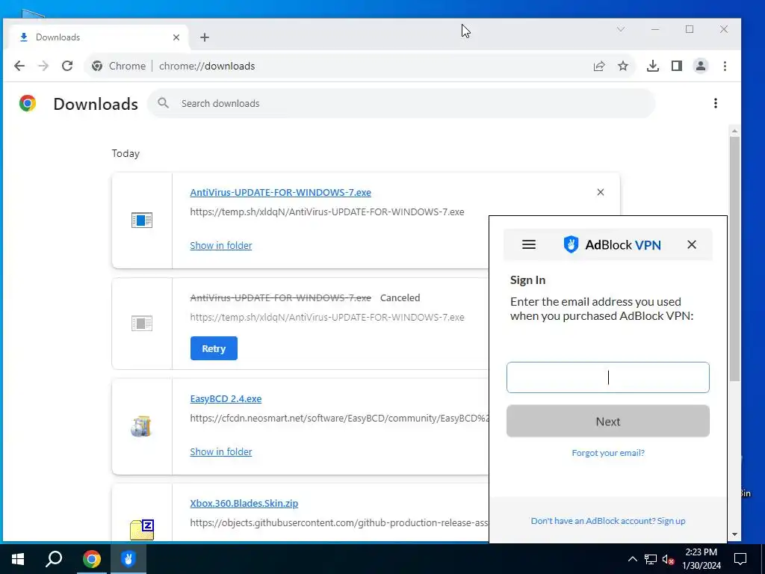Open Windows taskbar search
765x574 pixels.
tap(54, 559)
